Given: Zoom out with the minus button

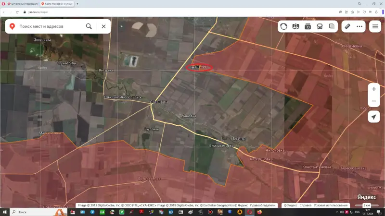Looking at the screenshot, I should click(x=374, y=101).
